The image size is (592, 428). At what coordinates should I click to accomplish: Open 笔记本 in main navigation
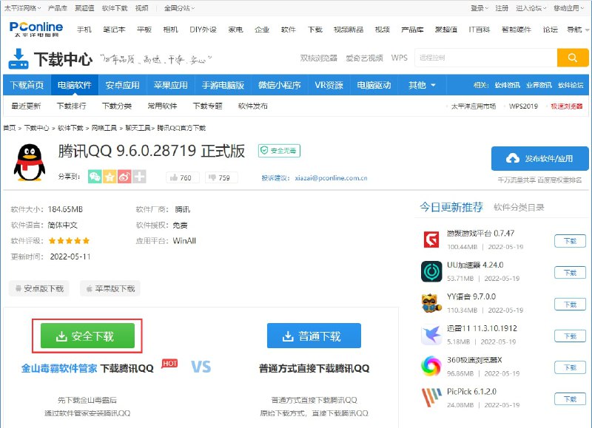[x=114, y=30]
